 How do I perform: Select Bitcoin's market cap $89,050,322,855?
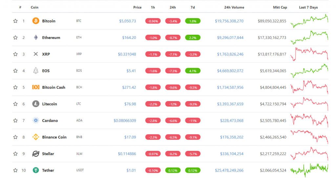[272, 21]
